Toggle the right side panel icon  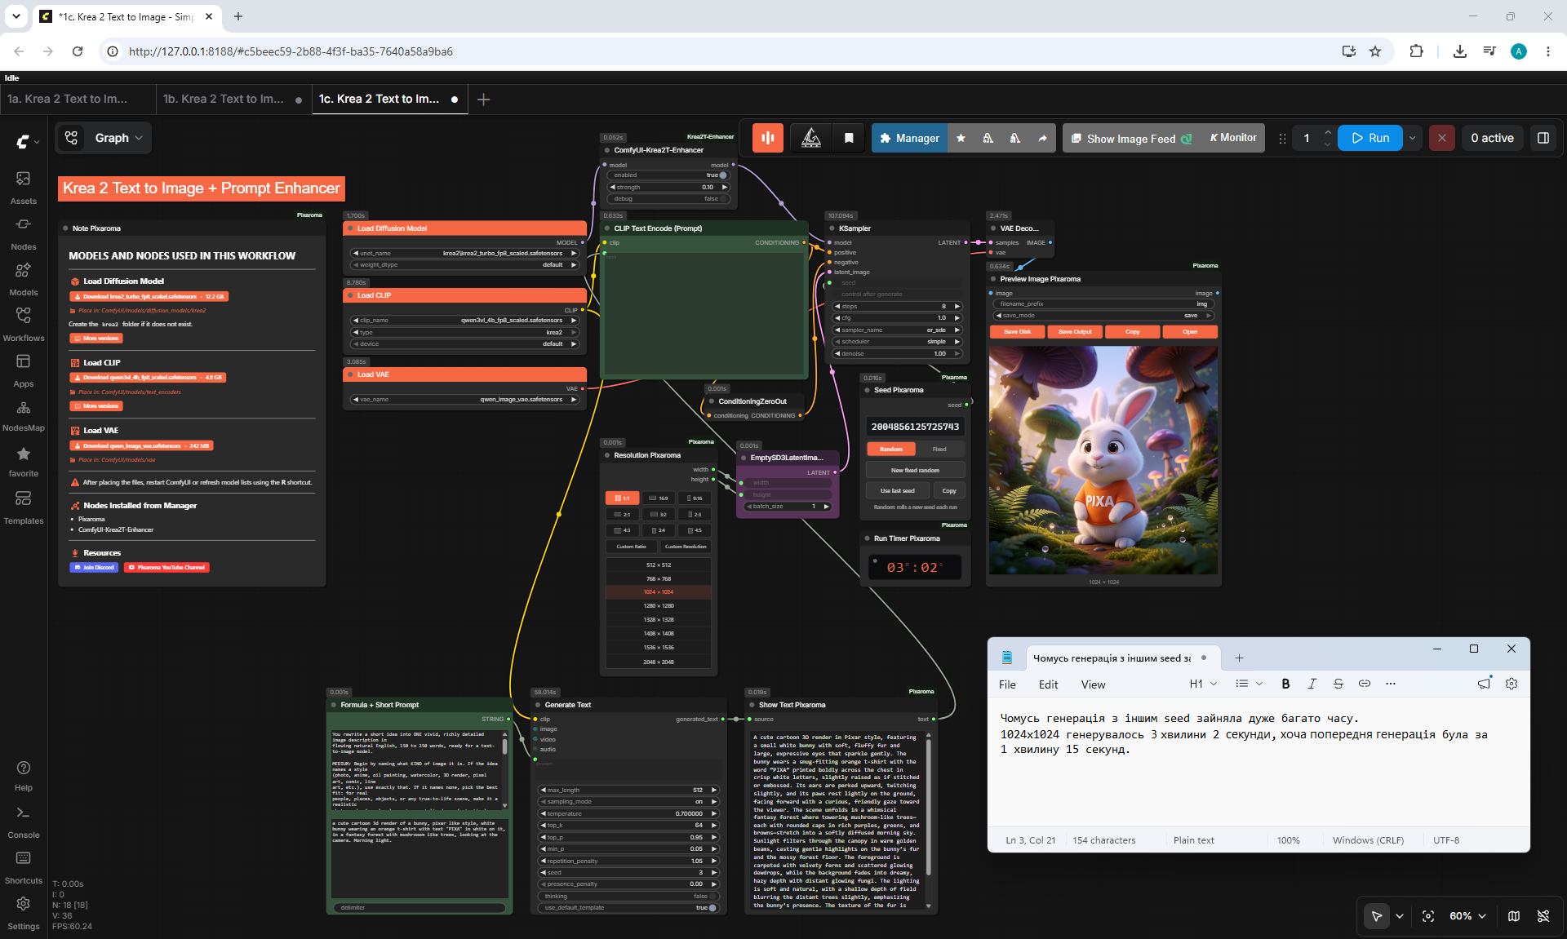point(1543,138)
